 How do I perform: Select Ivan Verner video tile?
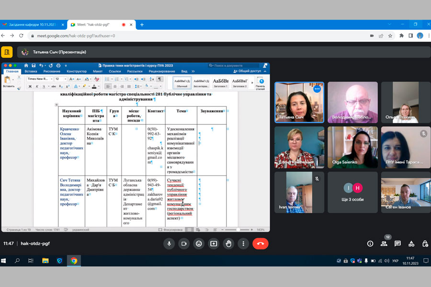299,192
